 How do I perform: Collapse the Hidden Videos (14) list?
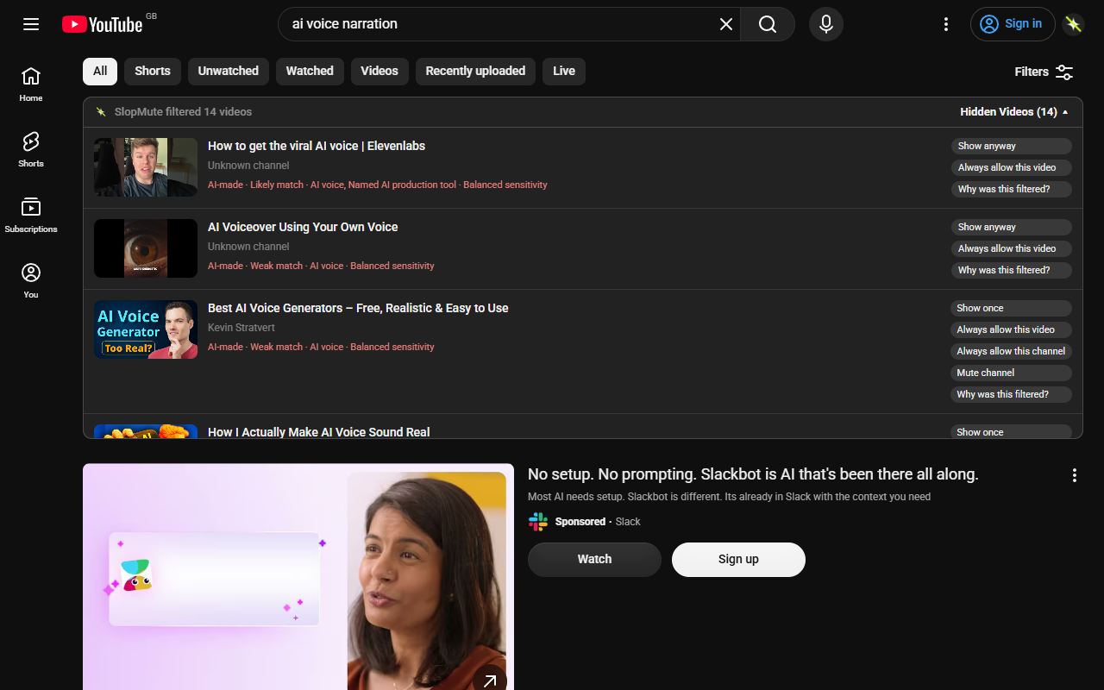tap(1014, 112)
